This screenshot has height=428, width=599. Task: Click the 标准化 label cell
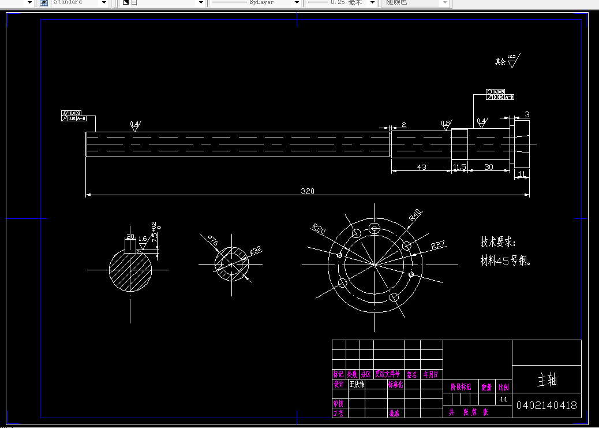[395, 385]
